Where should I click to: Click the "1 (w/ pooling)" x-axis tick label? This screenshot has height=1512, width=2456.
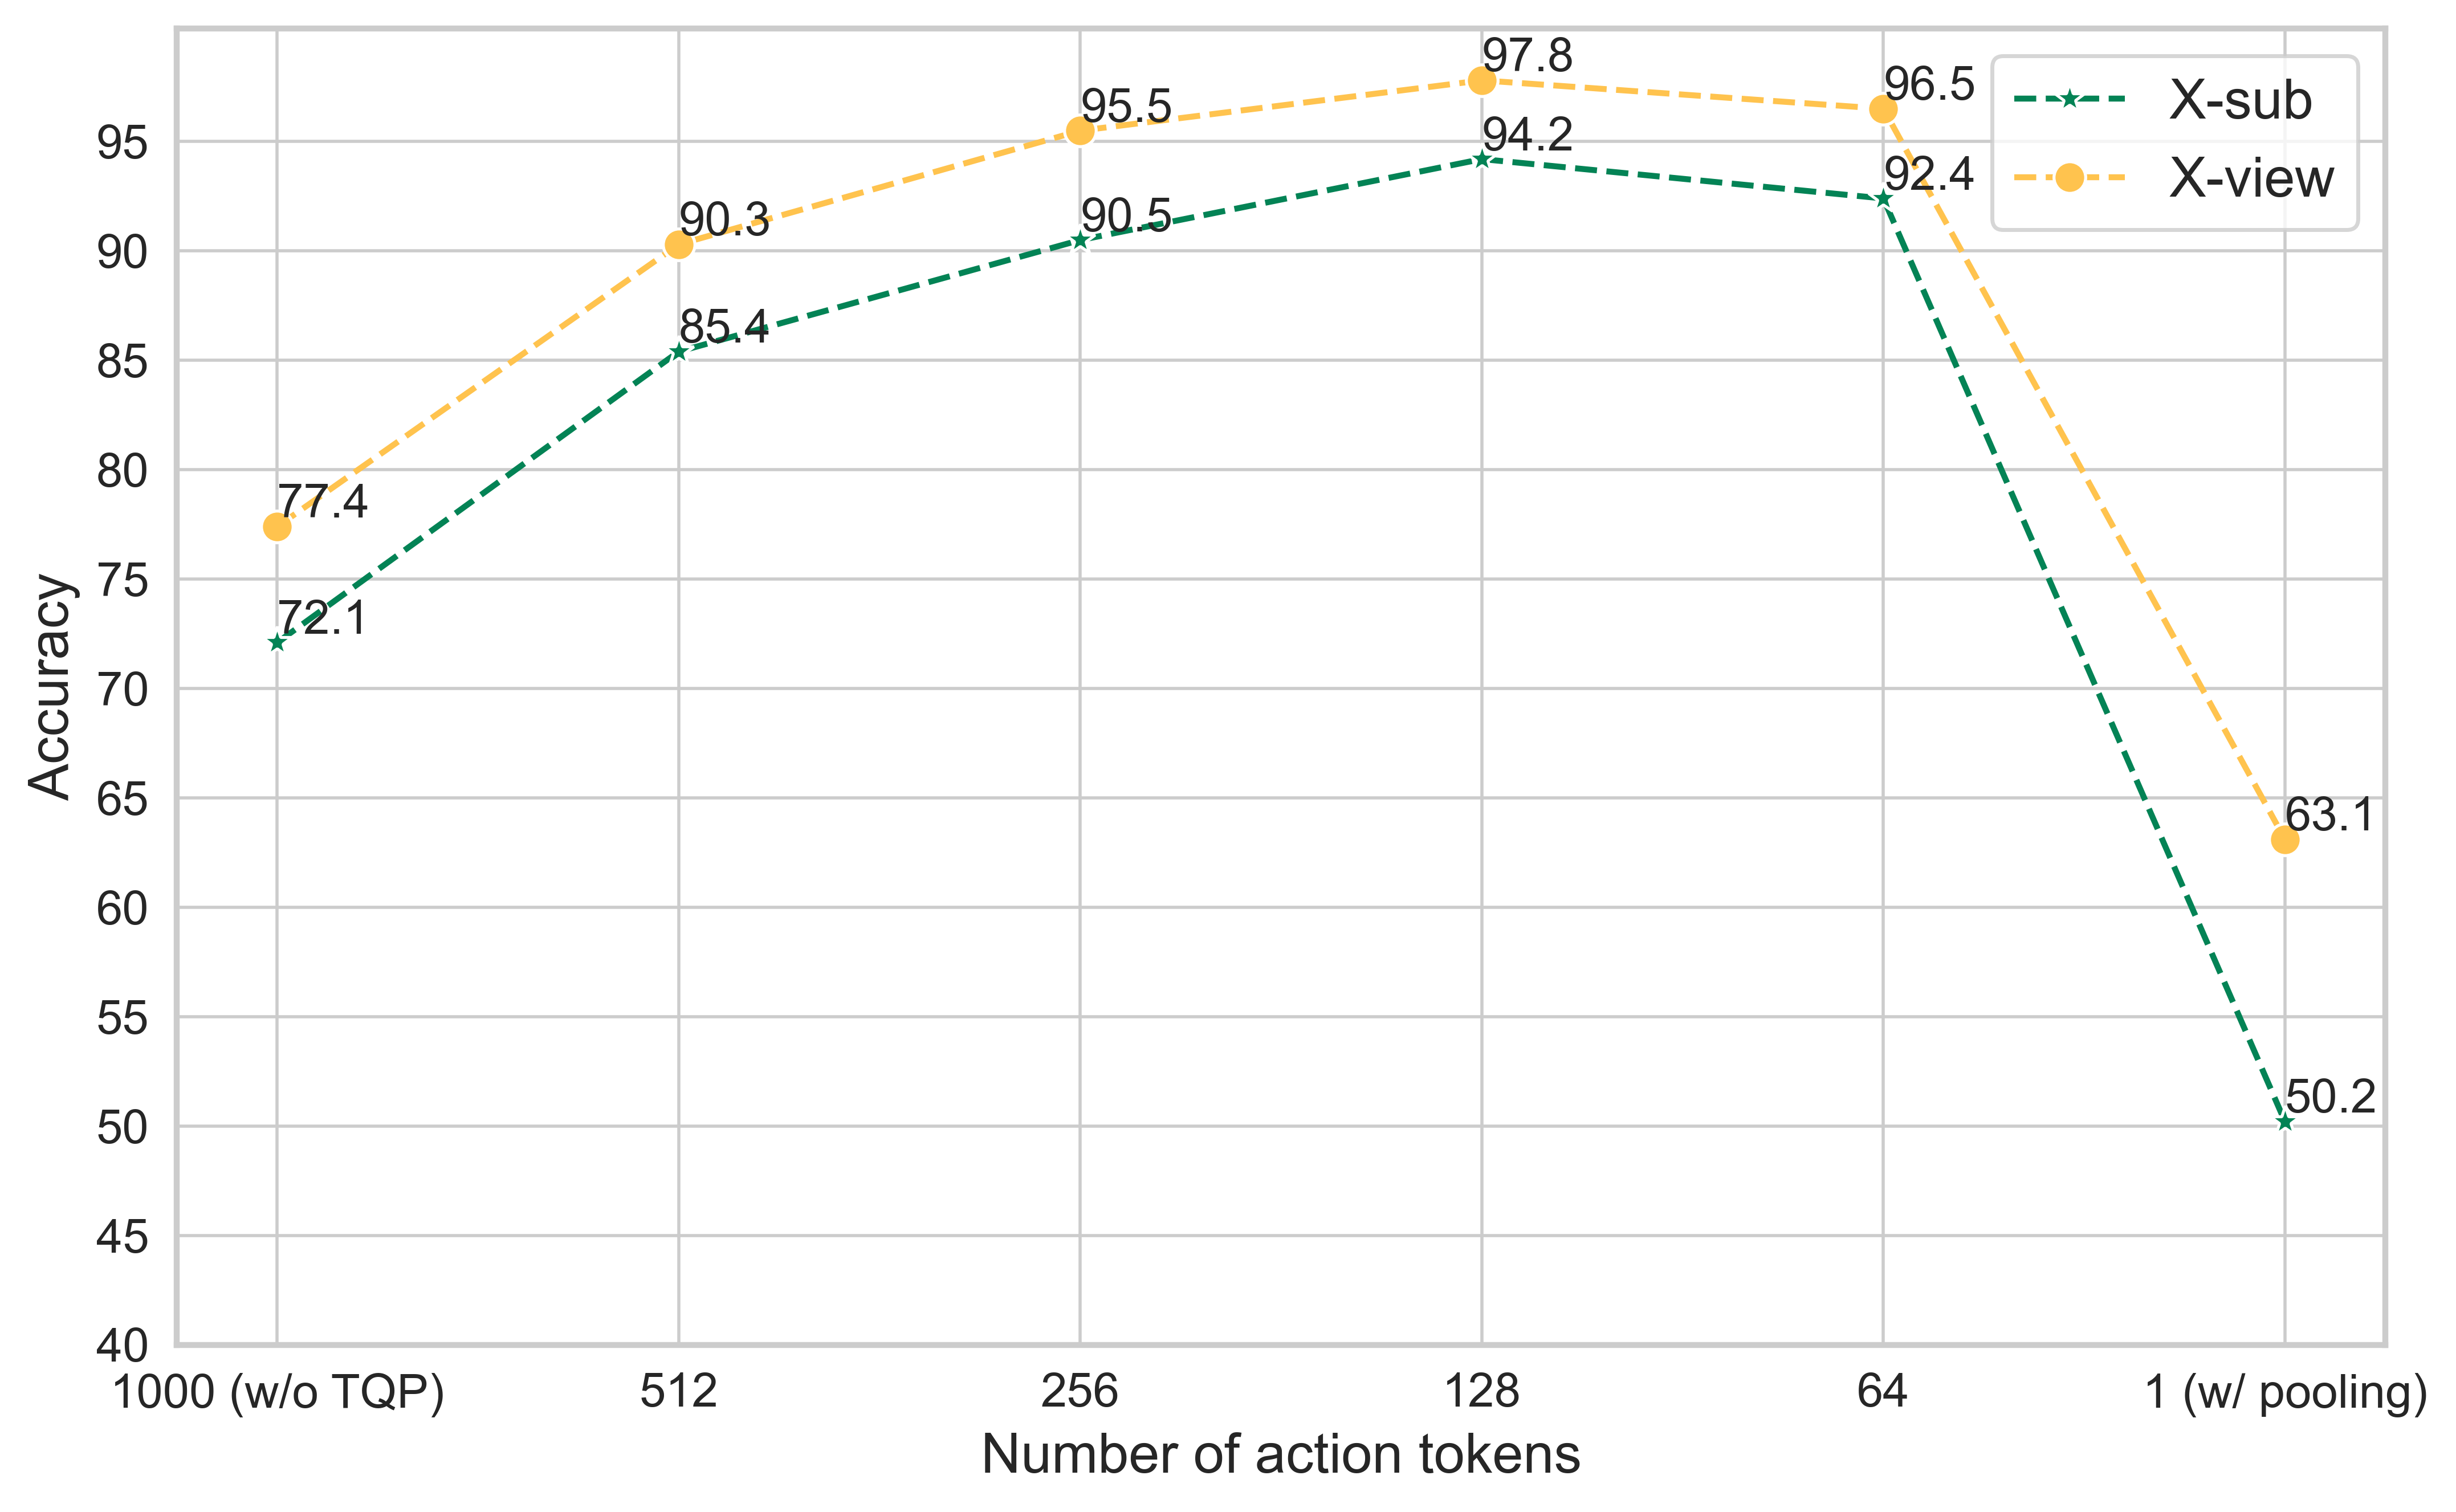click(2286, 1392)
